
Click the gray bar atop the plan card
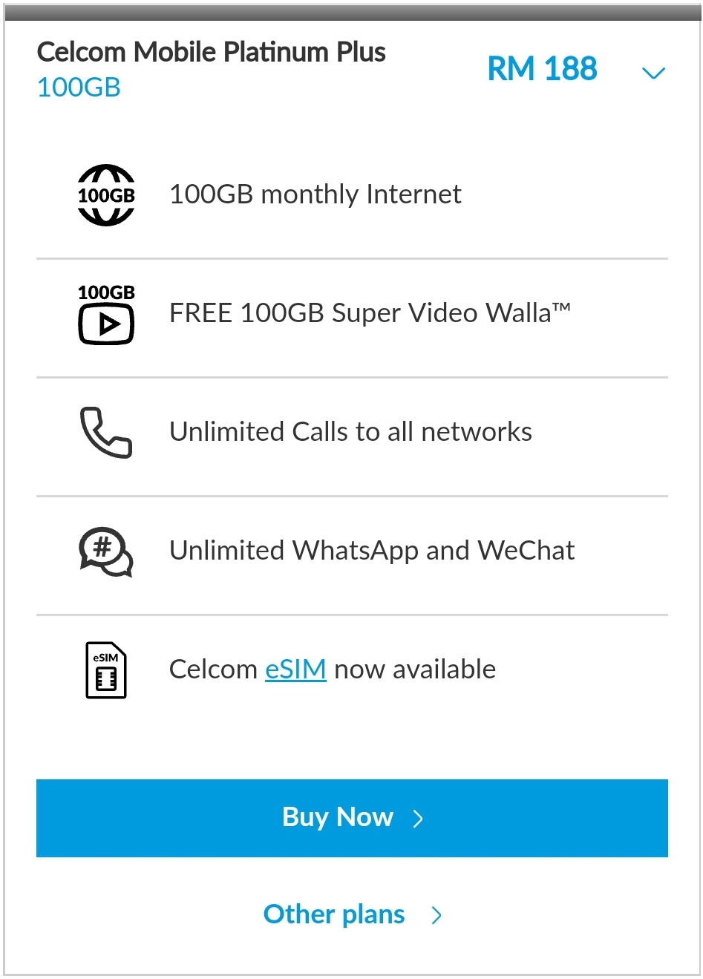352,13
